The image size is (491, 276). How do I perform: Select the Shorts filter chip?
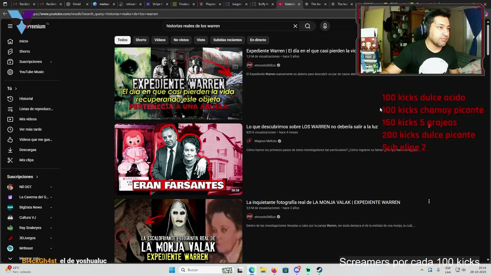click(x=141, y=40)
